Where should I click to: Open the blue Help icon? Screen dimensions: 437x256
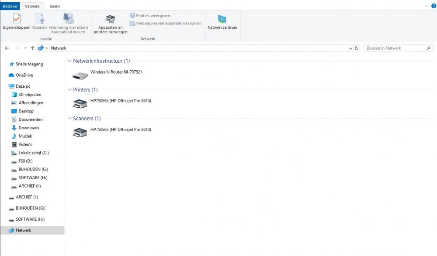pos(434,6)
